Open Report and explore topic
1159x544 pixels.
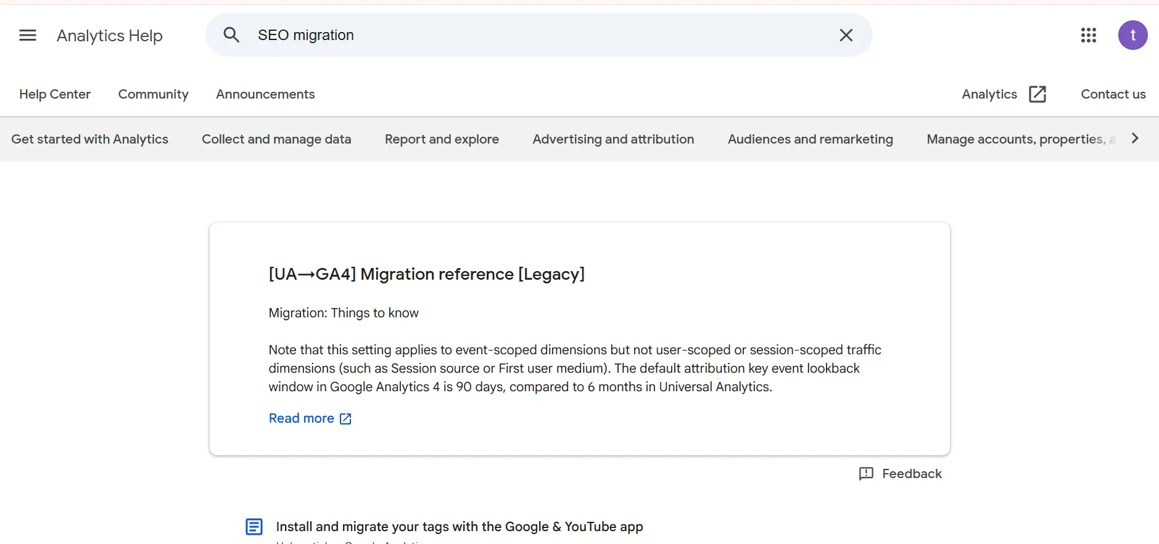(442, 139)
